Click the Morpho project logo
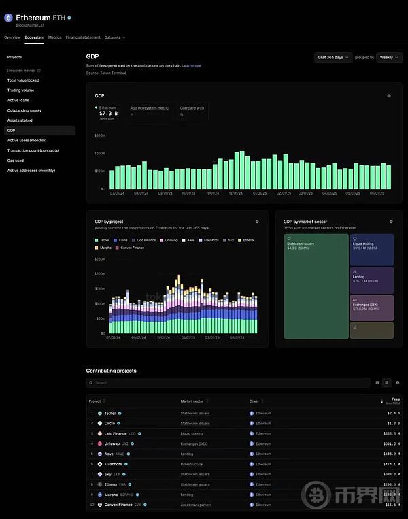408x519 pixels. click(100, 495)
